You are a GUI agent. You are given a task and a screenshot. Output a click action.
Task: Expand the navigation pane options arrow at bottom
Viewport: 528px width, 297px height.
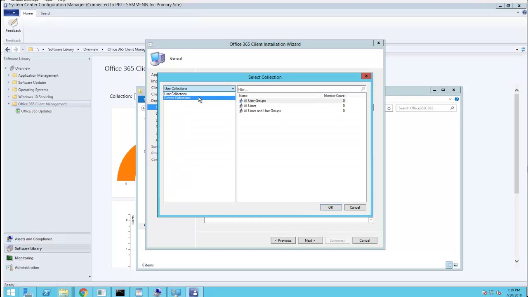pos(89,277)
